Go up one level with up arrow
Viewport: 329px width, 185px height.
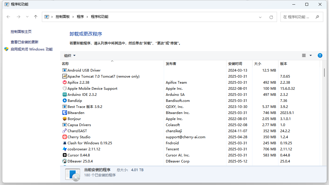tap(36, 17)
